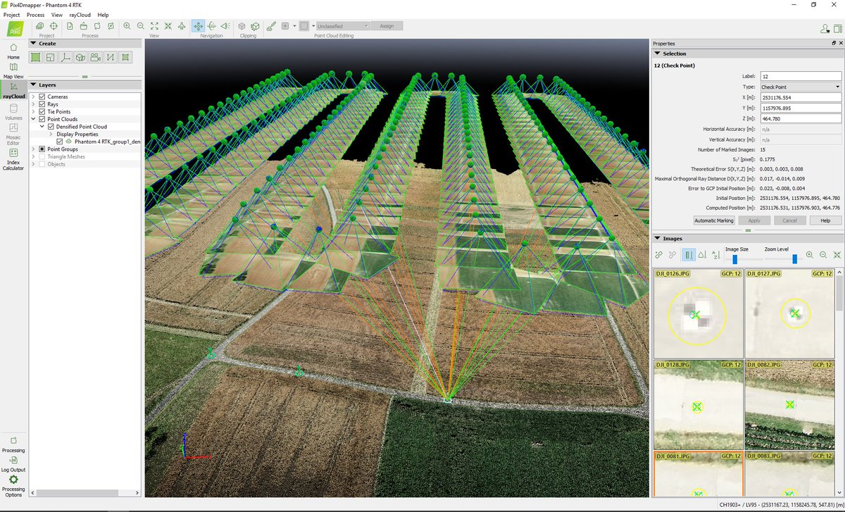Image resolution: width=845 pixels, height=512 pixels.
Task: Uncheck the Cameras layer checkbox
Action: tap(42, 96)
